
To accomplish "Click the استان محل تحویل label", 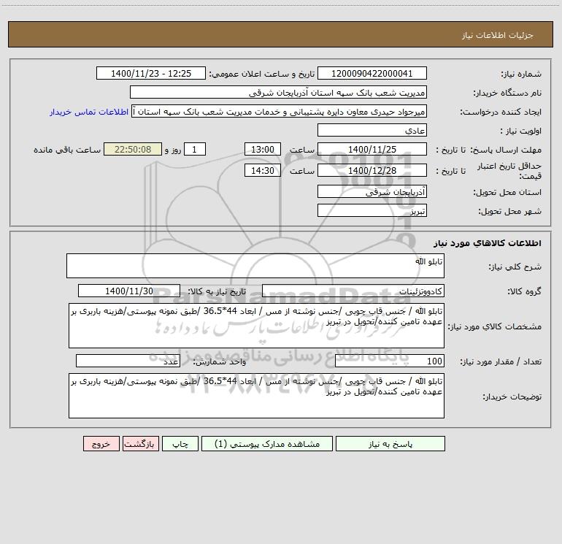I will [507, 192].
